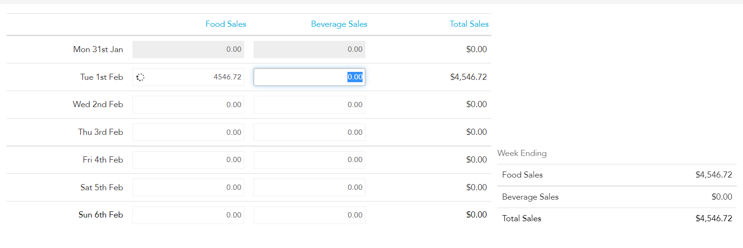Select Mon 31st Jan food sales field
The width and height of the screenshot is (743, 248).
click(x=188, y=49)
